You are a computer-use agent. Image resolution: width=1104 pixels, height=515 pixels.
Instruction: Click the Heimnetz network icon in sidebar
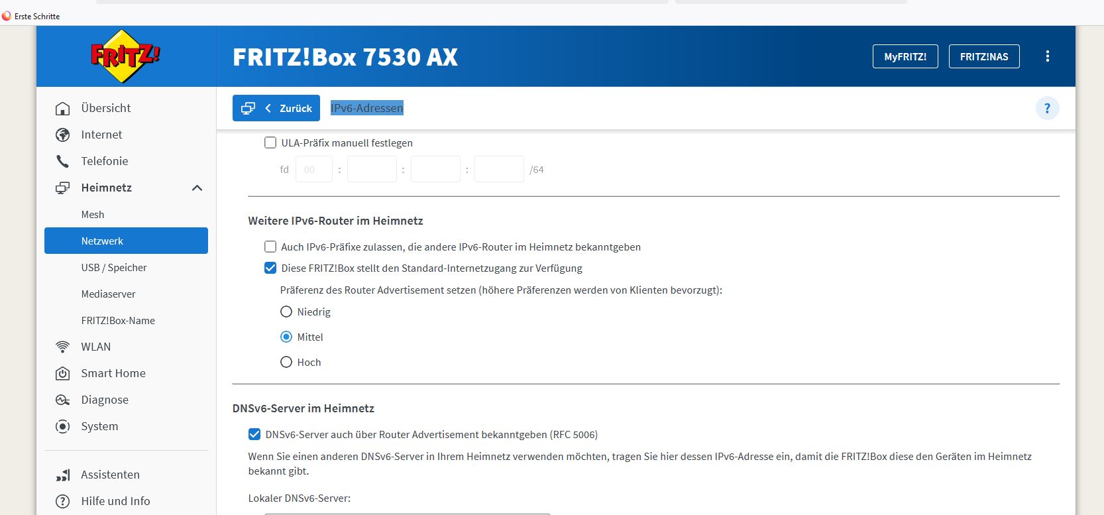coord(62,188)
